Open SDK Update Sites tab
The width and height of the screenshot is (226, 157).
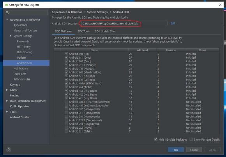point(105,31)
